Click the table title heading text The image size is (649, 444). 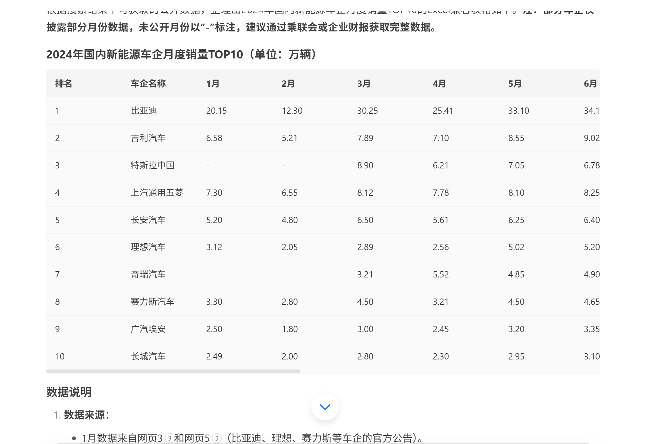coord(183,54)
